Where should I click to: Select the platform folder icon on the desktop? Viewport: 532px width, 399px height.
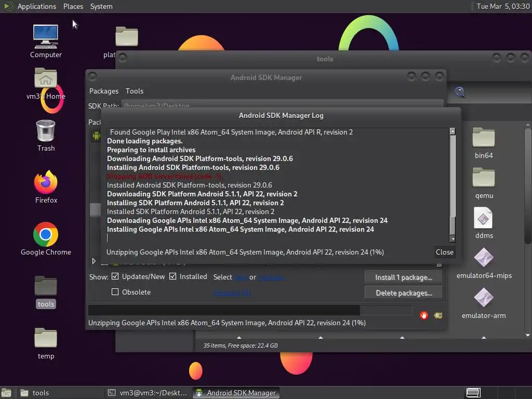coord(127,36)
